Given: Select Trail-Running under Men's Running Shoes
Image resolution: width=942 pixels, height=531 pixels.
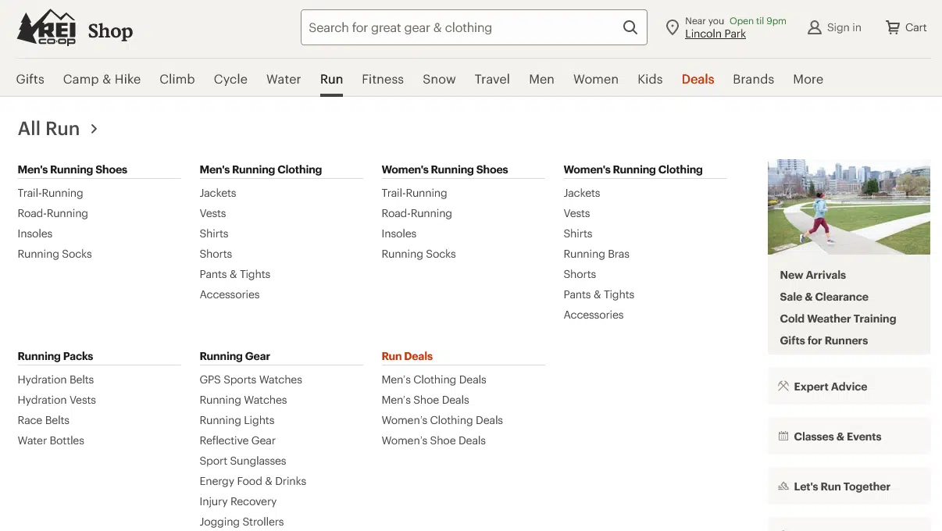Looking at the screenshot, I should click(x=50, y=193).
